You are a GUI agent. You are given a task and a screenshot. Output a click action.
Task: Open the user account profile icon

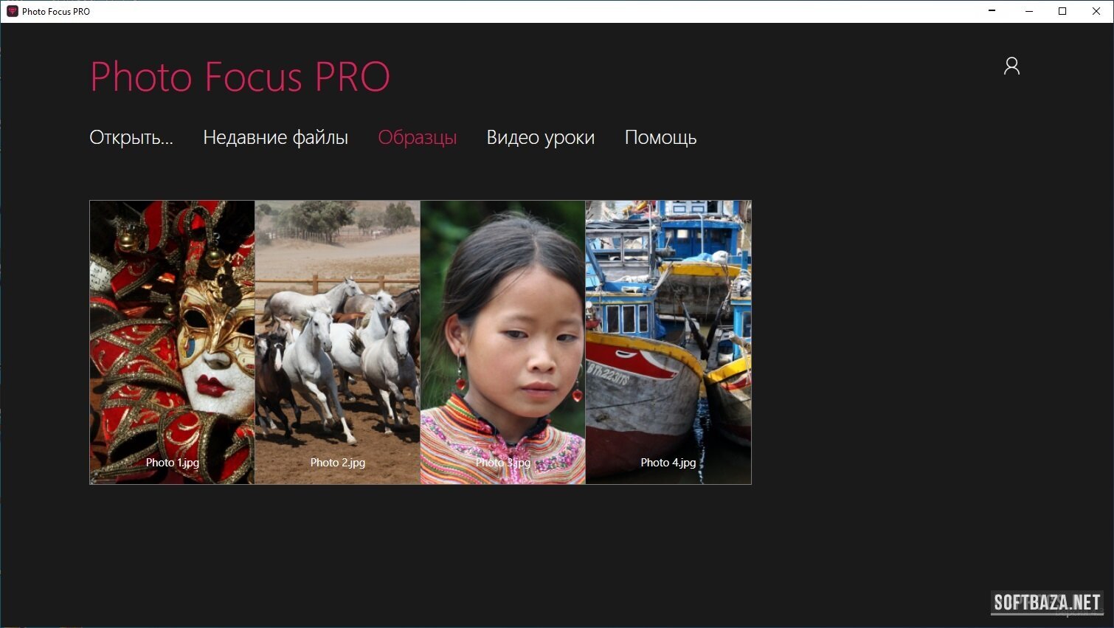[x=1011, y=66]
